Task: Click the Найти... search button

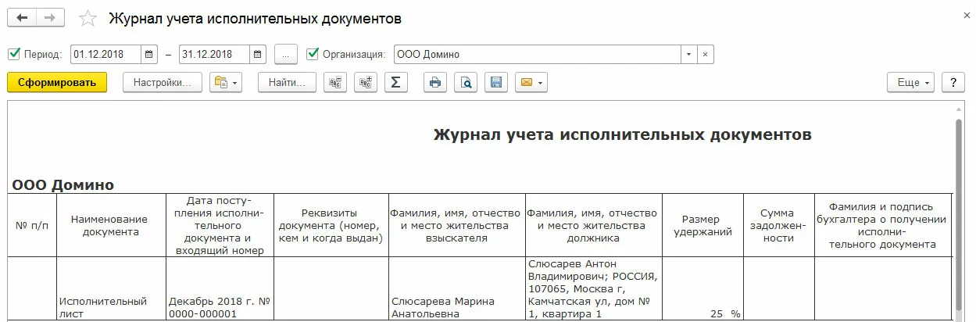Action: point(287,82)
